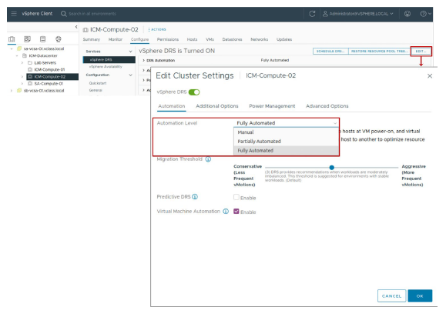
Task: Open the VMs tab
Action: [x=210, y=39]
